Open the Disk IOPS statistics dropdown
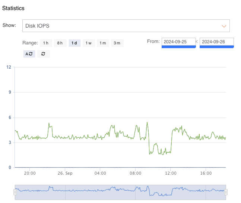Screen dimensions: 241x203 [126, 26]
